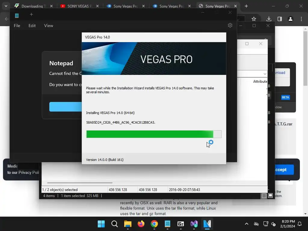Viewport: 308px width, 231px height.
Task: Close the Downloading browser tab
Action: tap(51, 6)
